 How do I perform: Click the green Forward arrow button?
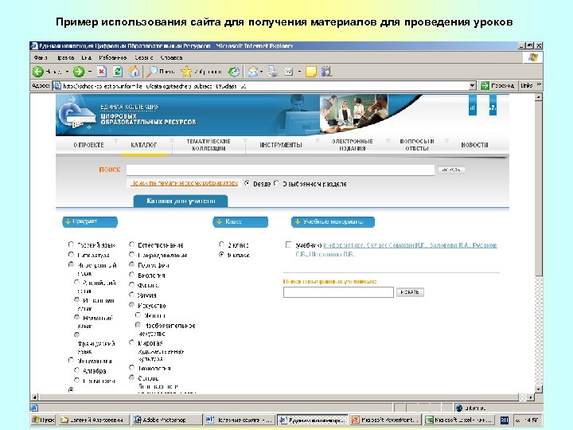click(x=79, y=72)
